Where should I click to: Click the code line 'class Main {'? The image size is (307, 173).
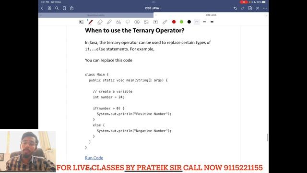(97, 74)
